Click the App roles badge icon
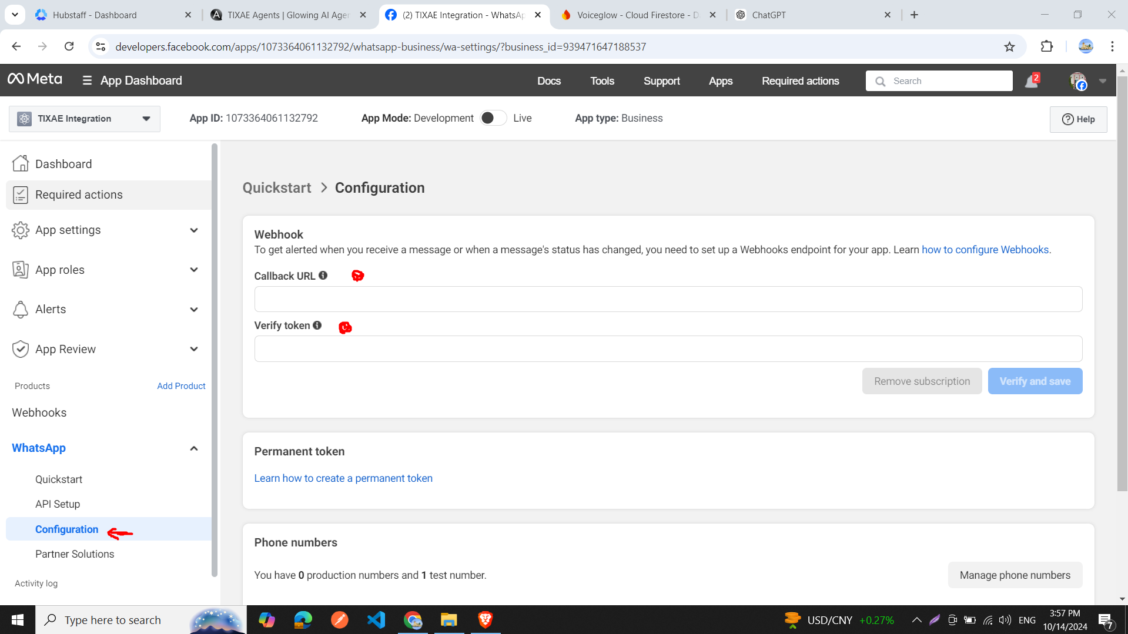Screen dimensions: 1128x634 tap(21, 270)
